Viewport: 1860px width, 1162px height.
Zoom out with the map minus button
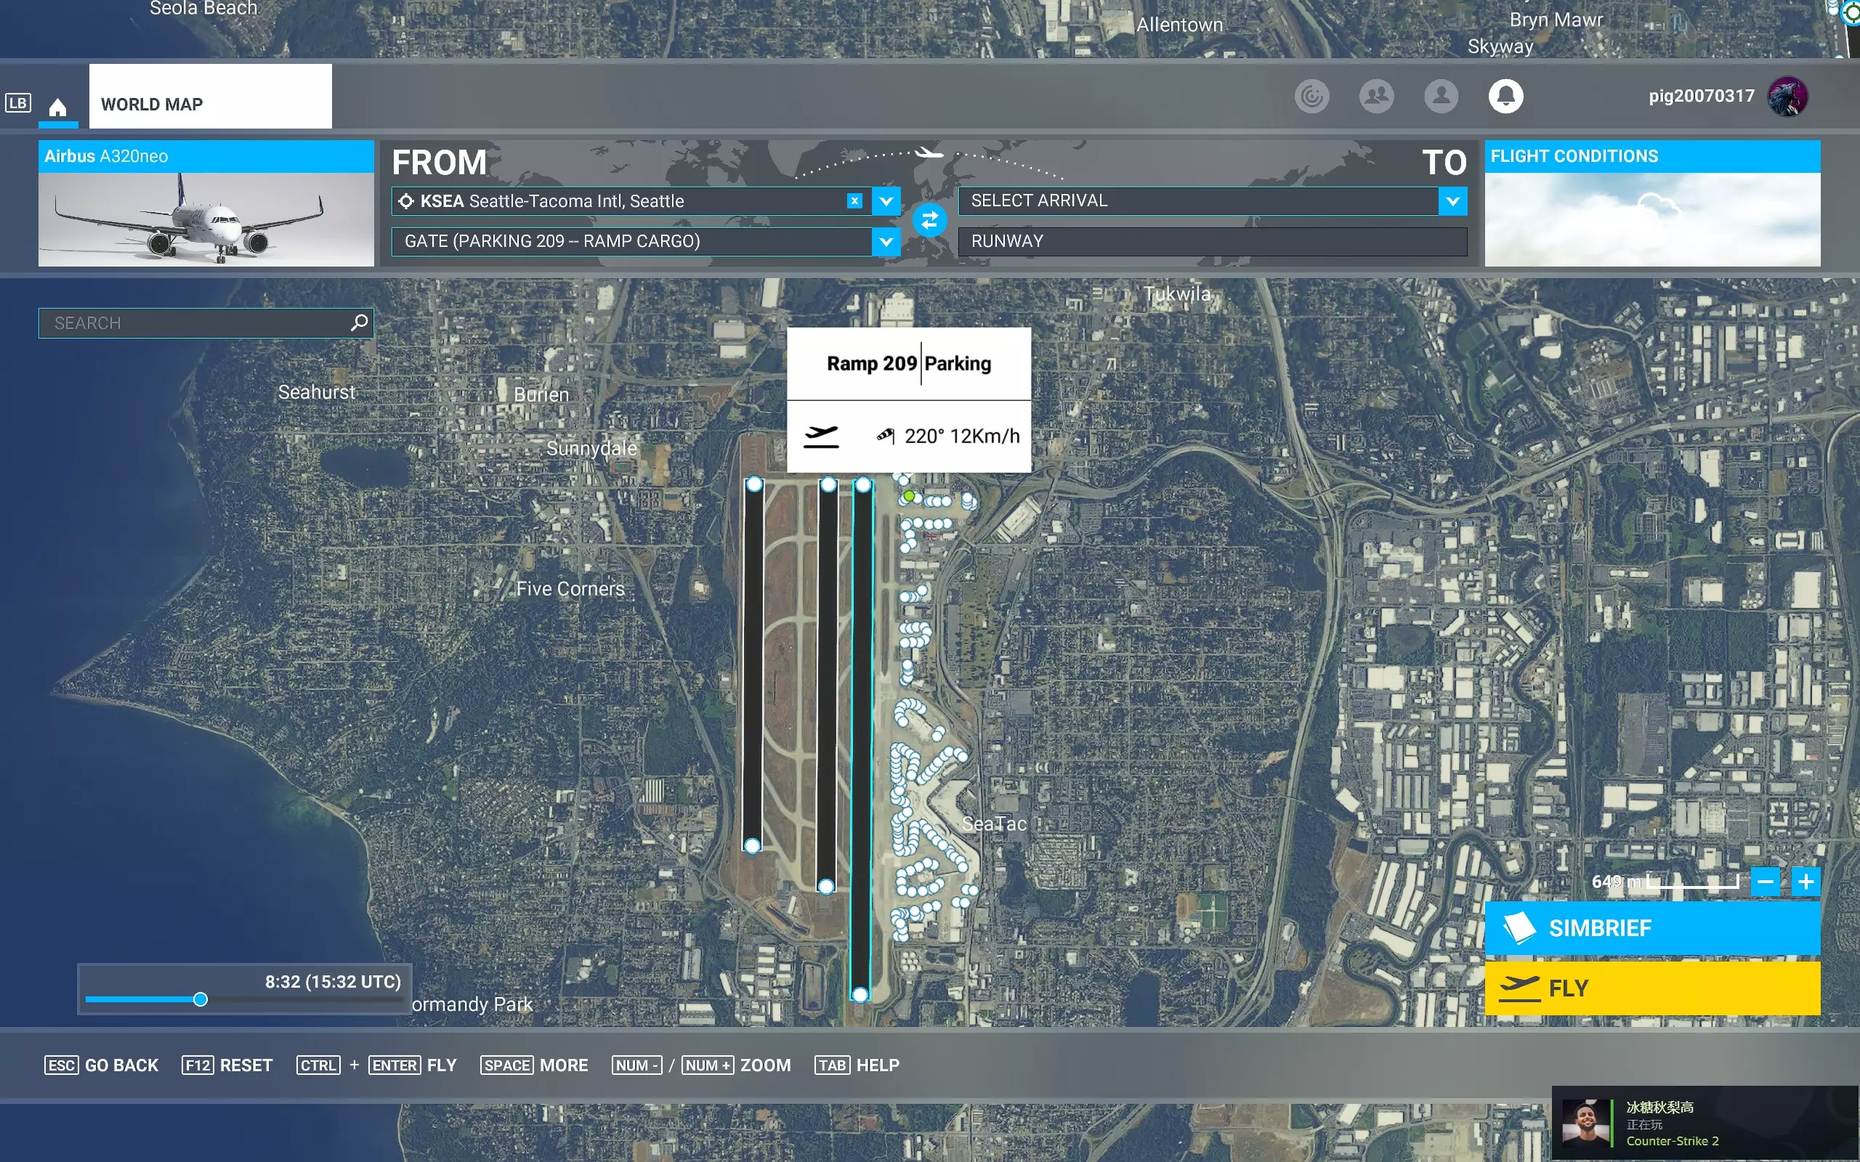tap(1766, 882)
